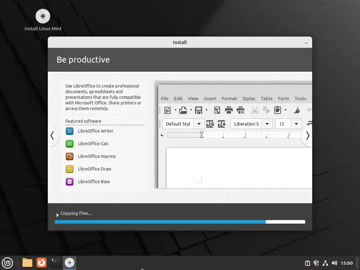Viewport: 360px width, 270px height.
Task: Click the View menu in slideshow
Action: [193, 99]
